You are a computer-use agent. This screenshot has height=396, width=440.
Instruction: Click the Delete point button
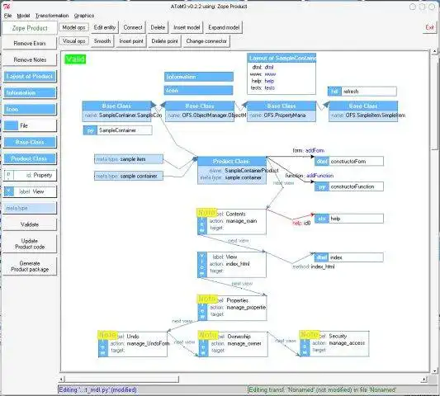click(164, 41)
